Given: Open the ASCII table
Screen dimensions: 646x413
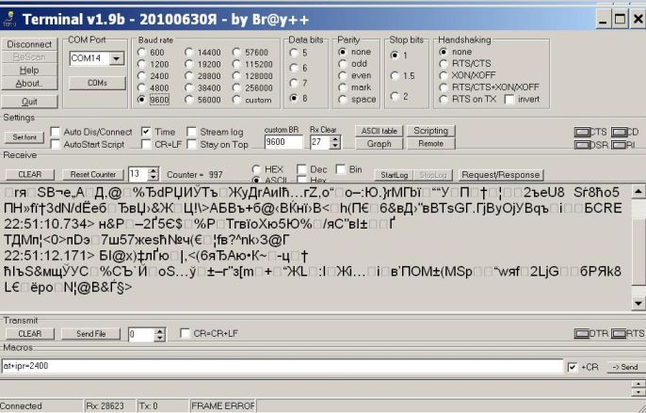Looking at the screenshot, I should click(x=379, y=131).
